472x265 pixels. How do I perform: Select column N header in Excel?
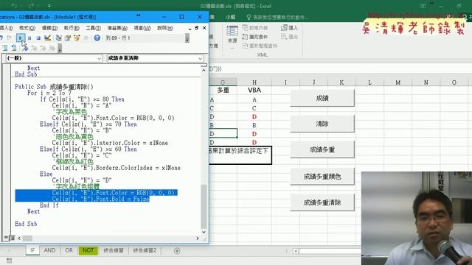(x=426, y=82)
